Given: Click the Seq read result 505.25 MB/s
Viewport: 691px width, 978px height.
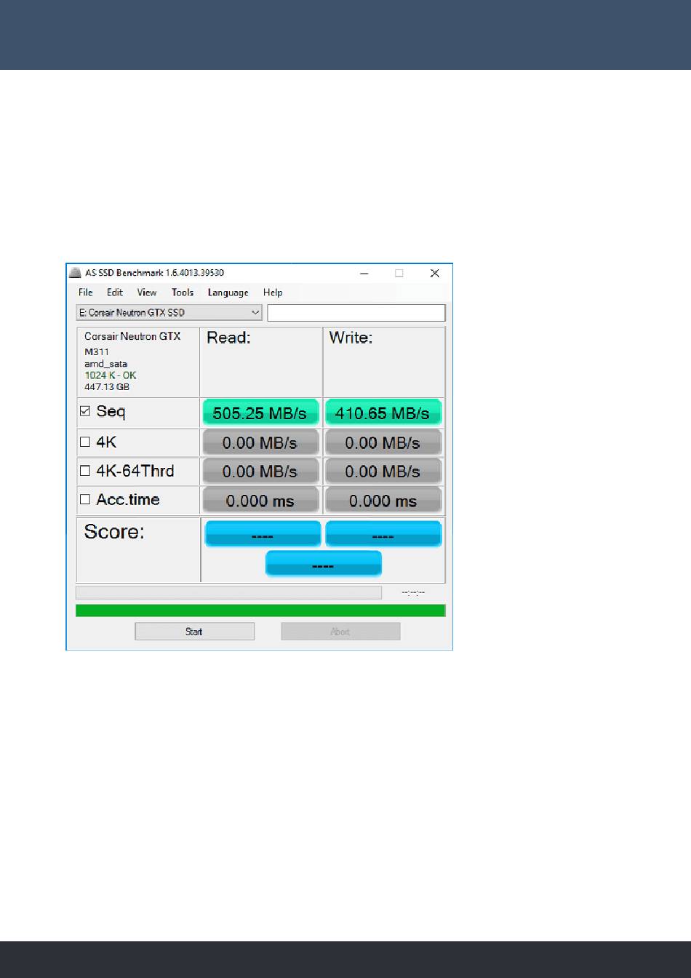Looking at the screenshot, I should coord(260,413).
